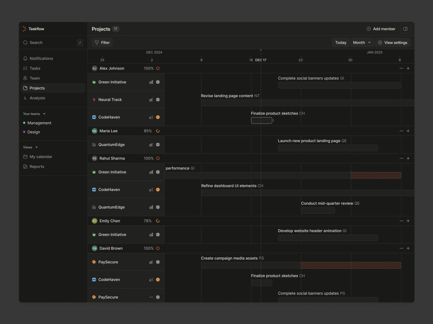Click Emily's Green Initiative status circle icon
This screenshot has height=324, width=433.
(x=158, y=235)
